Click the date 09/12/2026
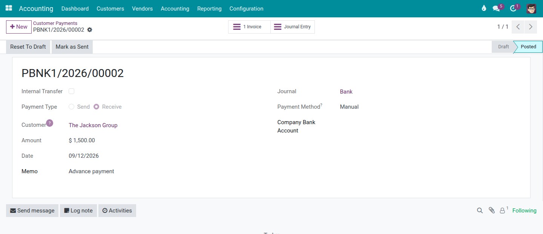 [x=84, y=156]
